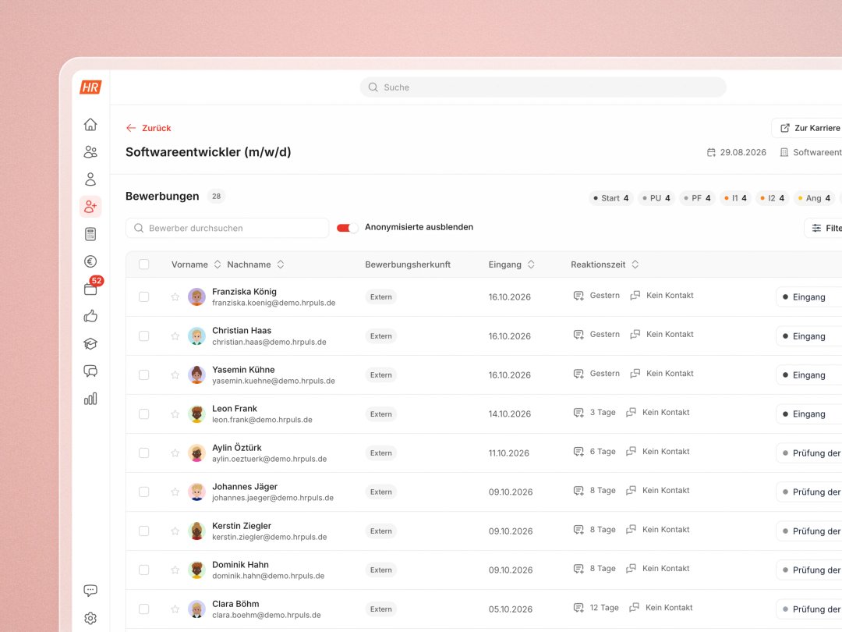Check the box for Yasemin Kühne
The width and height of the screenshot is (842, 632).
pyautogui.click(x=144, y=375)
